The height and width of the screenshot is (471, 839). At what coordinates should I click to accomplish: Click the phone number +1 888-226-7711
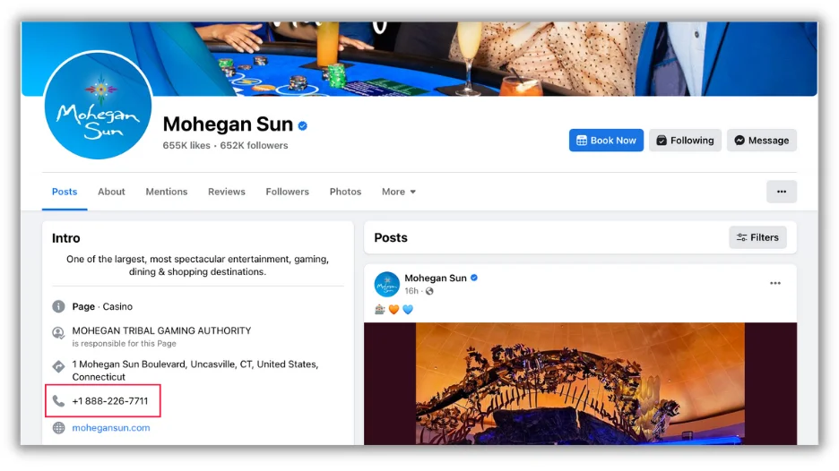110,401
